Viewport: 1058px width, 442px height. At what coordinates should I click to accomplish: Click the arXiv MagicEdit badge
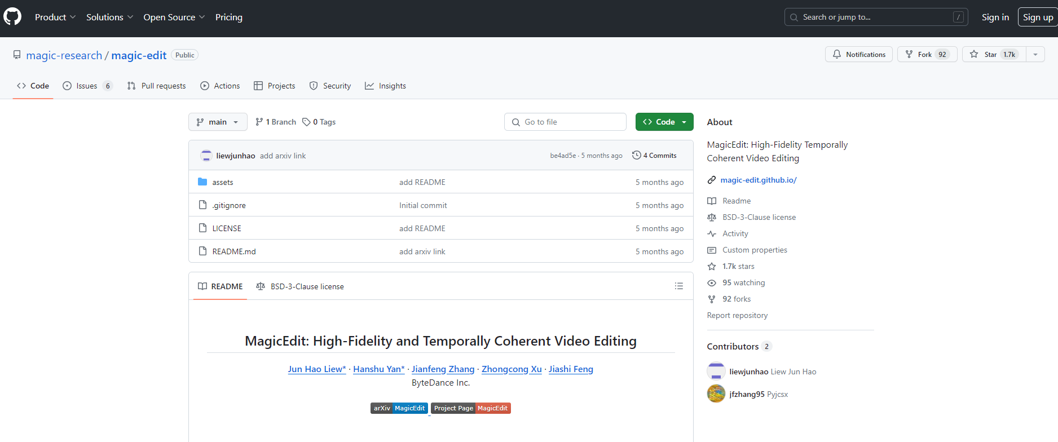point(399,408)
